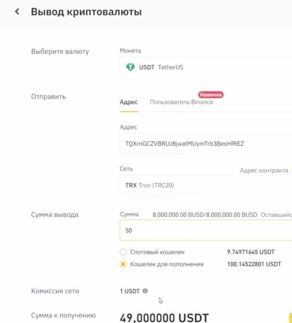Click the 9.74971645 USDT spot balance

coord(251,252)
